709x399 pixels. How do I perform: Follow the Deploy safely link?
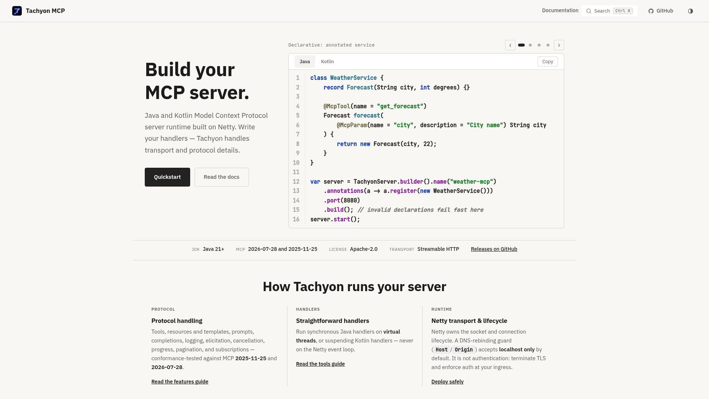tap(448, 382)
